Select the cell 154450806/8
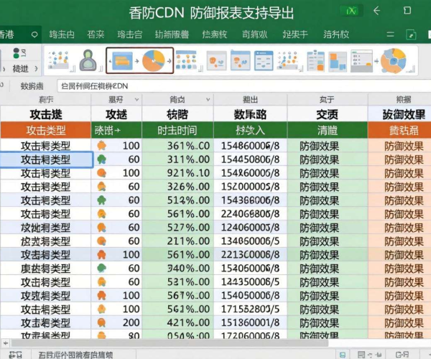This screenshot has width=431, height=359. click(x=251, y=159)
